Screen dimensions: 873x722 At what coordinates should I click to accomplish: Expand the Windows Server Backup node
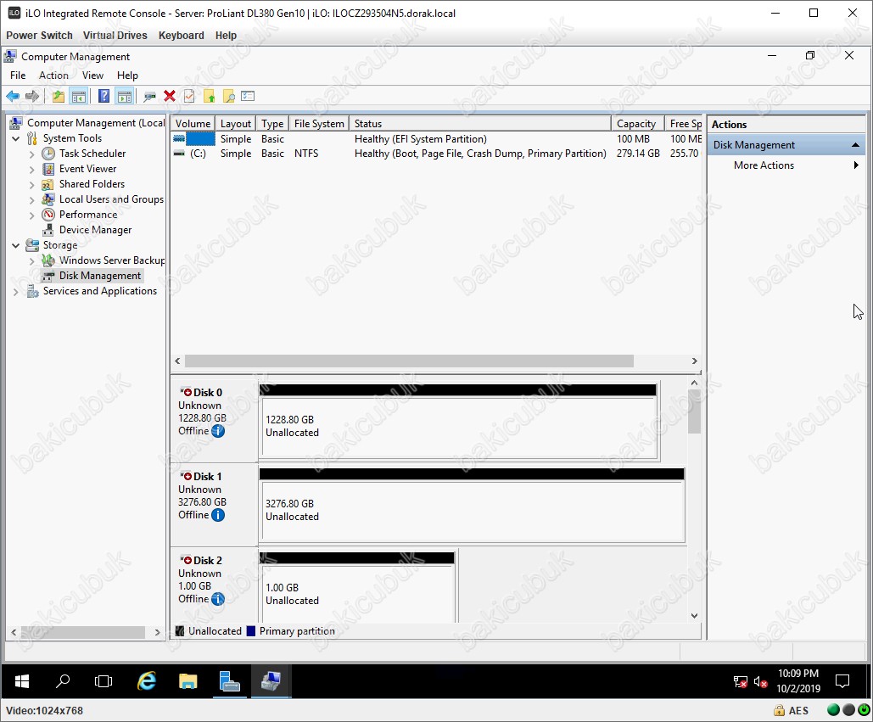pos(31,260)
